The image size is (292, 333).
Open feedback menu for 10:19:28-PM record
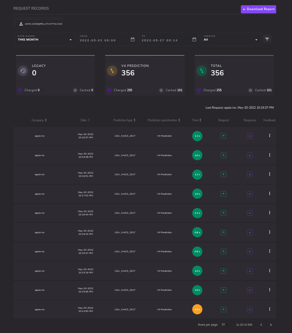(x=270, y=155)
